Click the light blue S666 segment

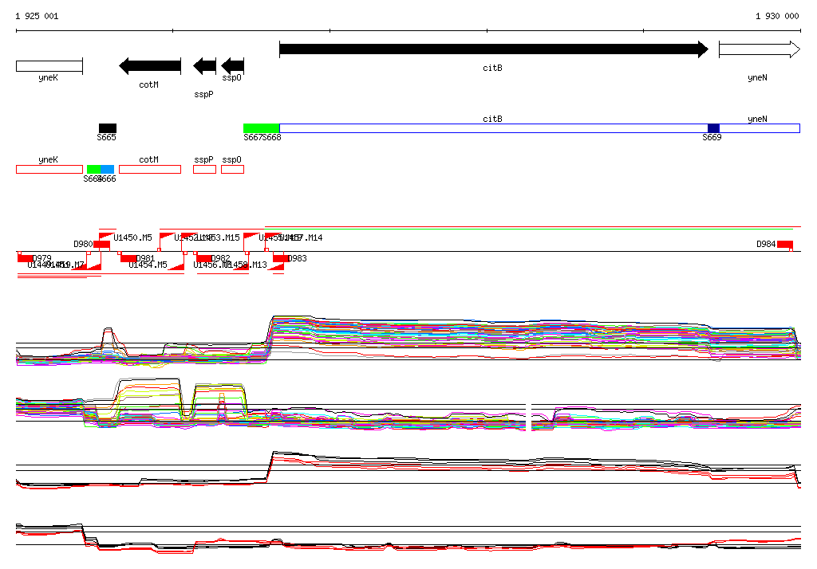[x=108, y=169]
